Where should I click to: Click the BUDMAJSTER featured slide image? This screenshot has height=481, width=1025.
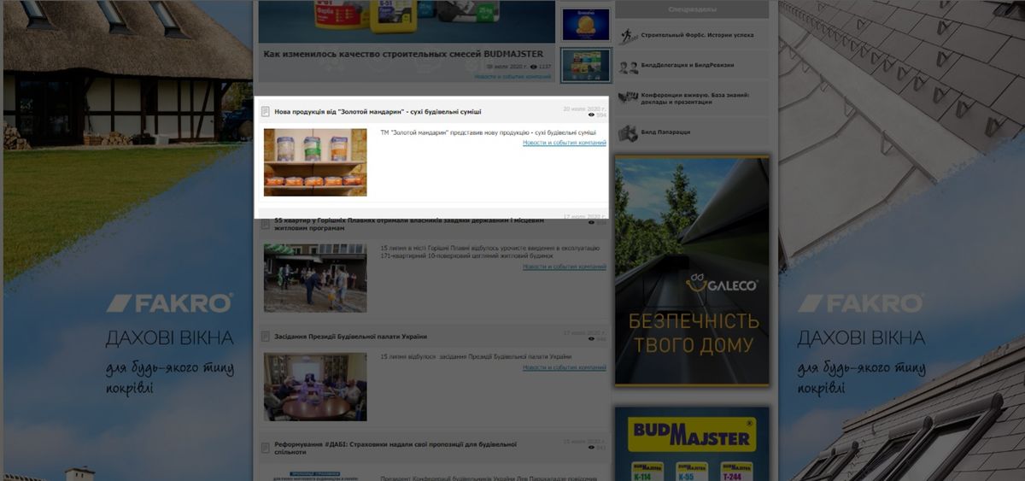407,21
